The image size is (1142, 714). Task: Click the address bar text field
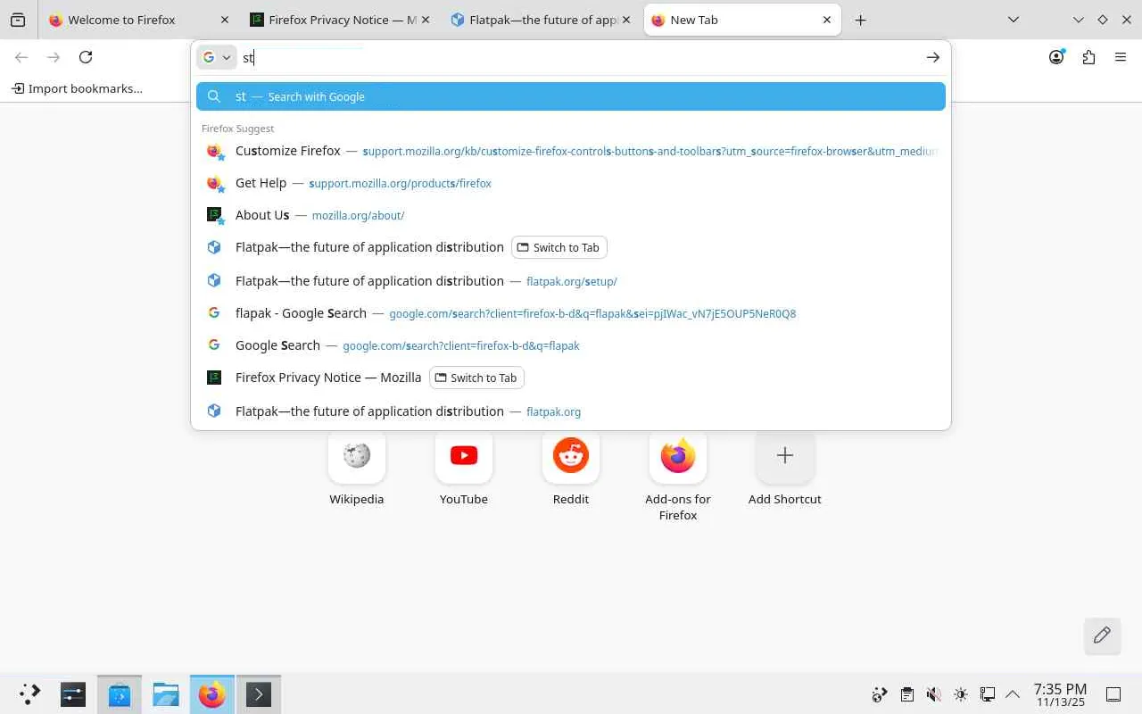(x=580, y=57)
